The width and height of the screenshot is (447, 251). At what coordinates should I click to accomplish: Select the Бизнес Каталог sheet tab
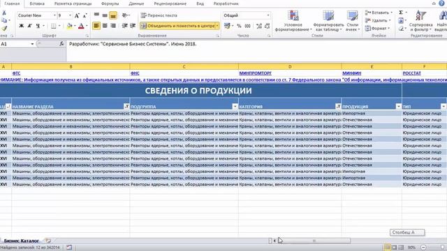[x=22, y=241]
